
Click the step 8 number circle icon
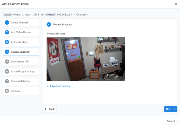point(7,91)
